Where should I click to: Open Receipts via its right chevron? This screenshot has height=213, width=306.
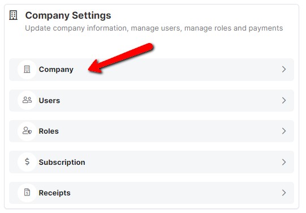tap(284, 193)
